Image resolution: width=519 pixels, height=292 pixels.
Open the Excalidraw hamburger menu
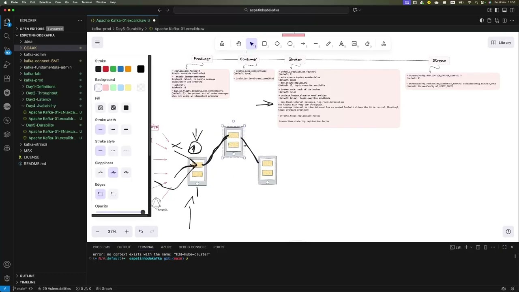click(x=97, y=43)
